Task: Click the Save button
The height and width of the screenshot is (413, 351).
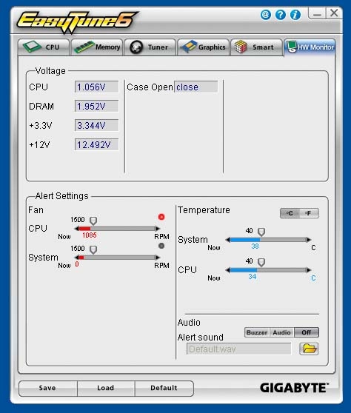Action: (47, 388)
